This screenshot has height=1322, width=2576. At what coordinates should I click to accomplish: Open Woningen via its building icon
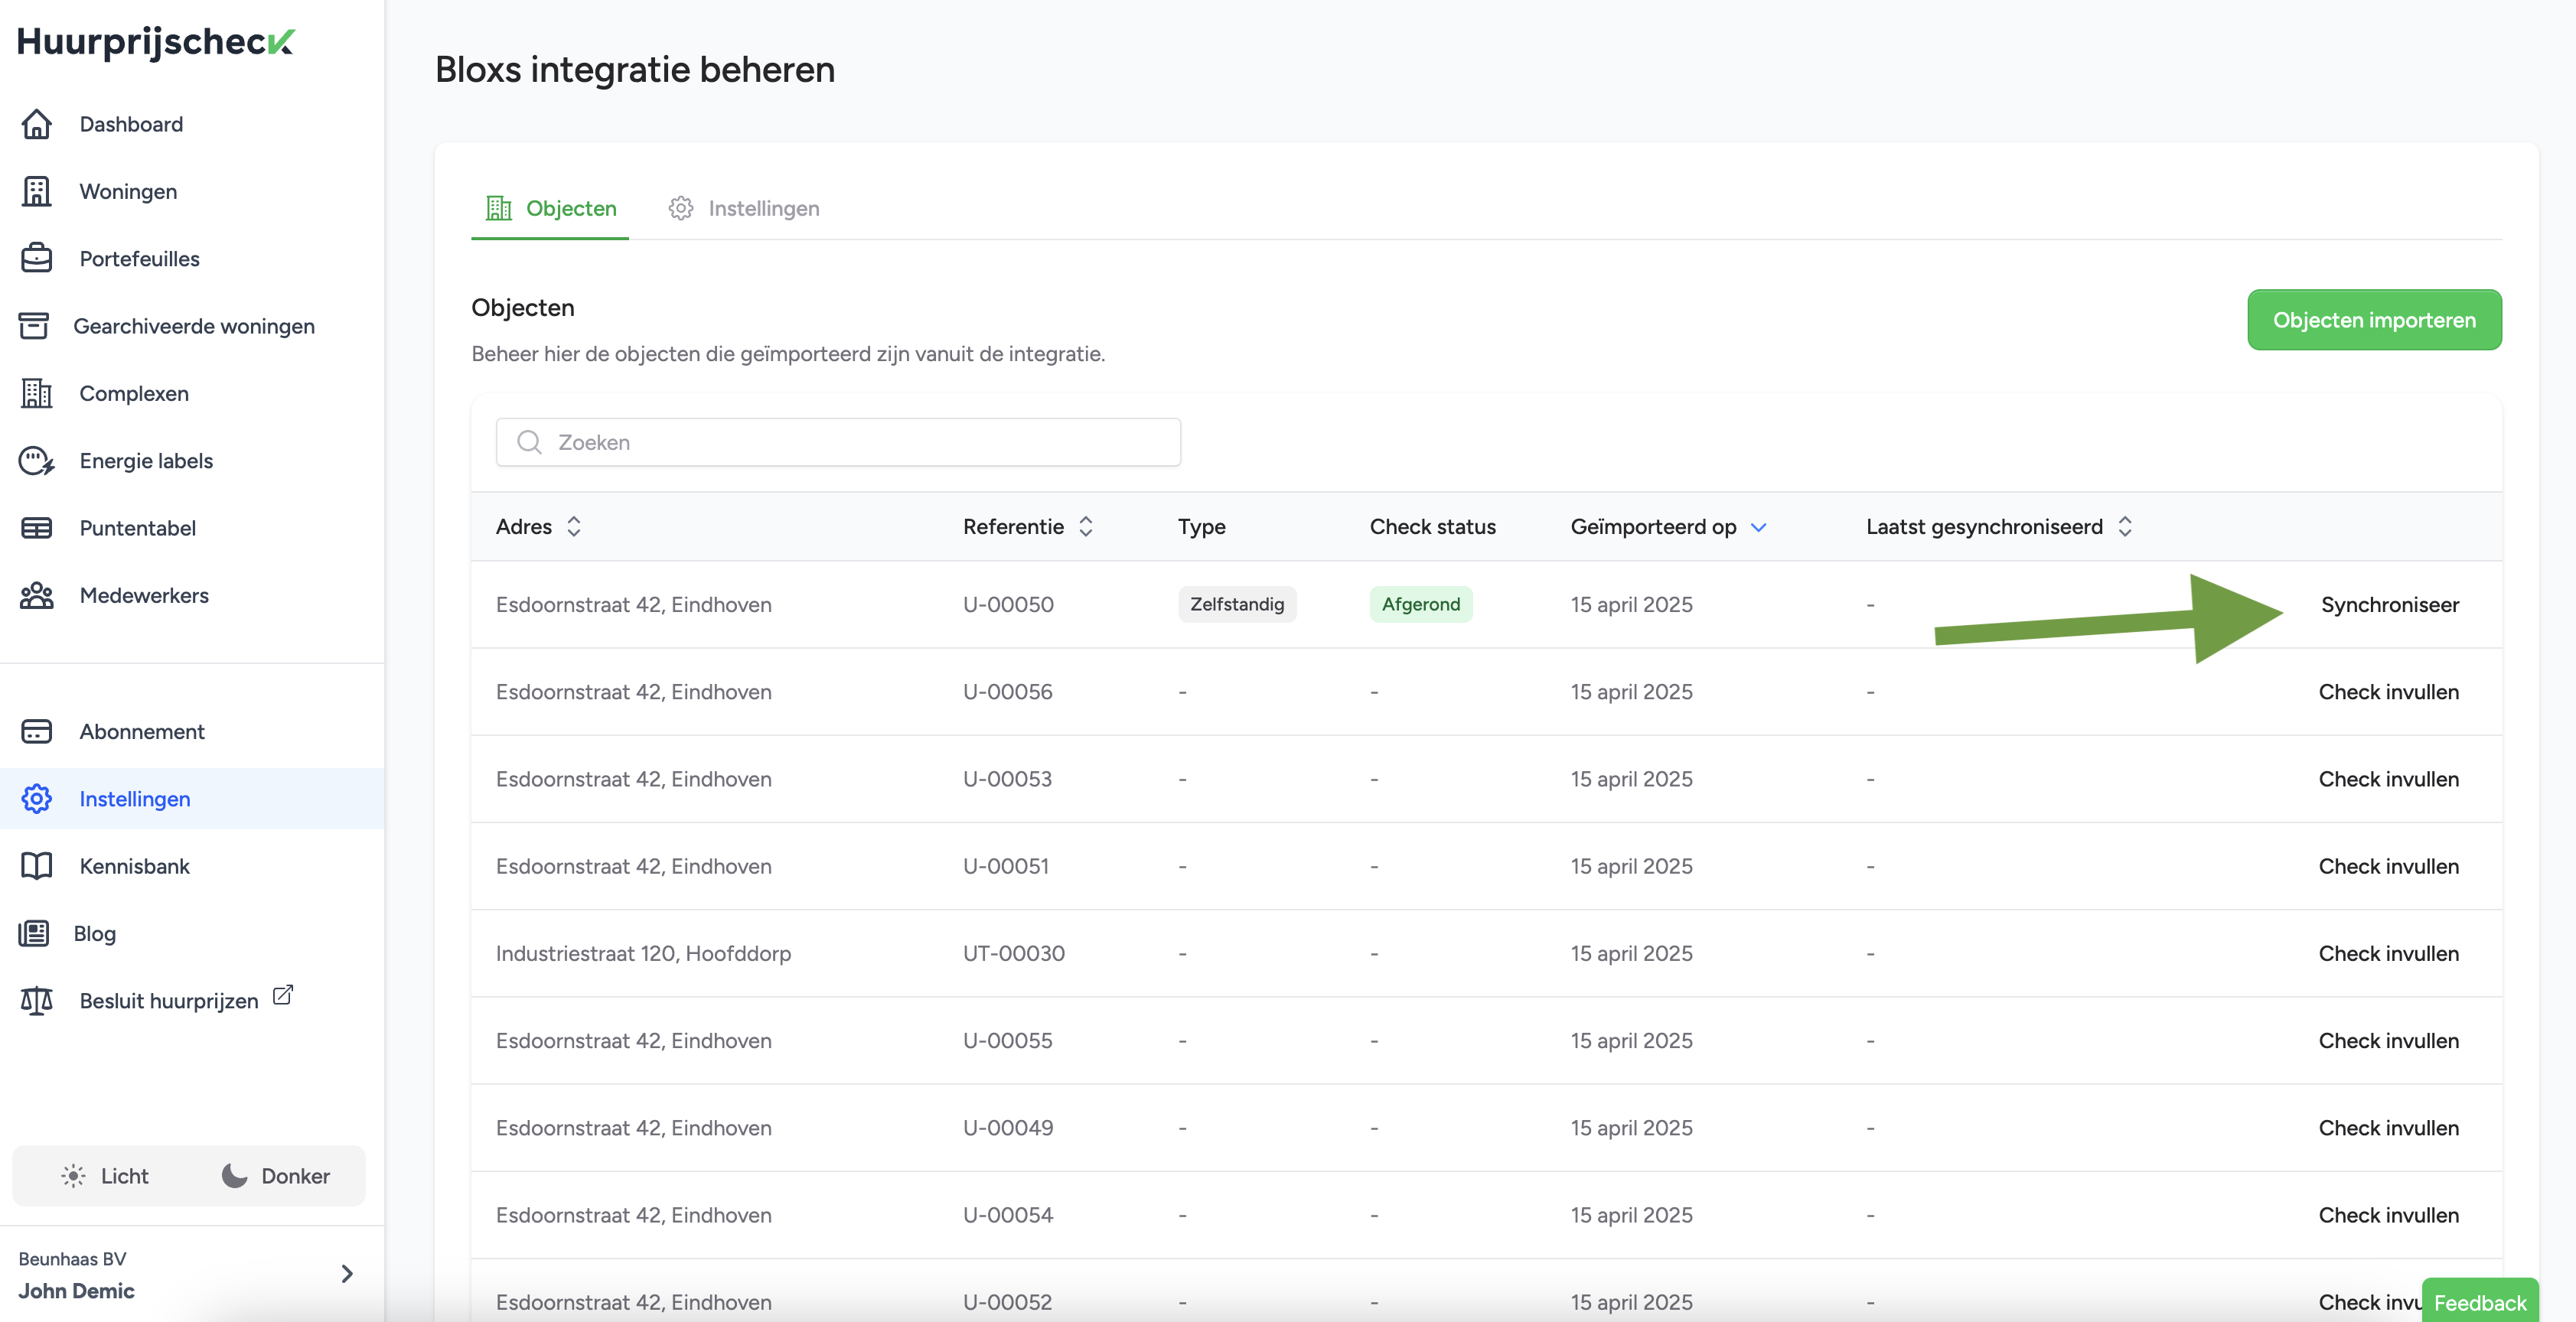37,191
